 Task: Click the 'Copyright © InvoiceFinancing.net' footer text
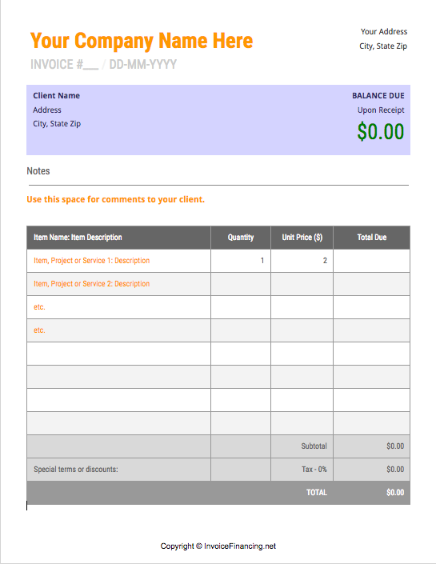point(218,546)
